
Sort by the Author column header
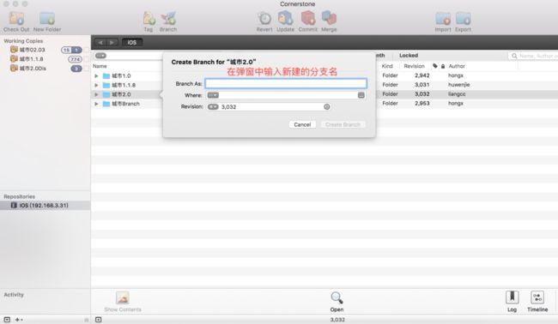coord(457,66)
